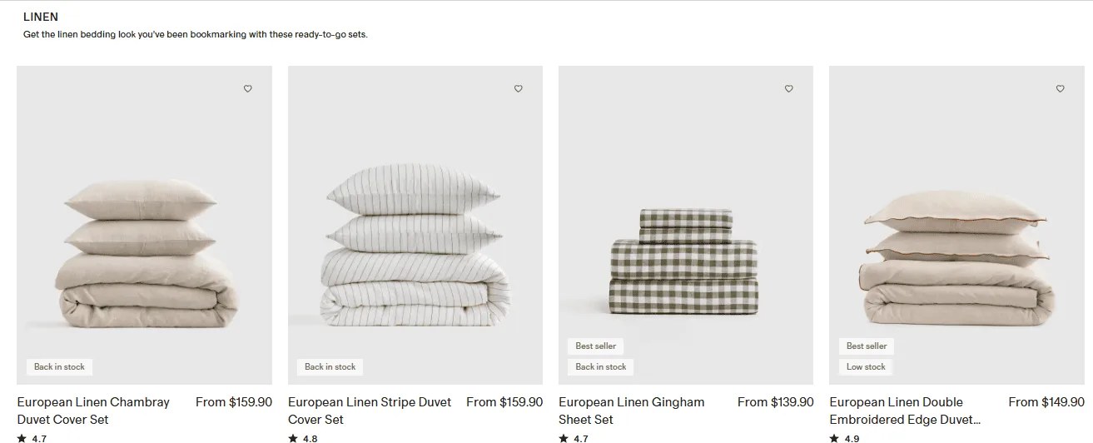The image size is (1093, 443).
Task: Click Best seller badge on Gingham Sheet Set
Action: [596, 346]
